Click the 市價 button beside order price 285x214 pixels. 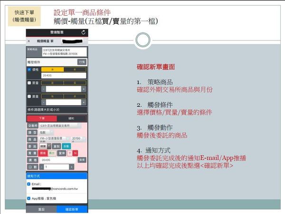coord(82,160)
